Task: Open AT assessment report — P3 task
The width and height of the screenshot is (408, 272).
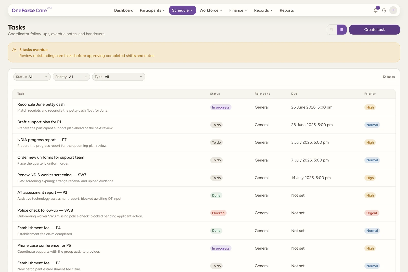Action: [42, 192]
